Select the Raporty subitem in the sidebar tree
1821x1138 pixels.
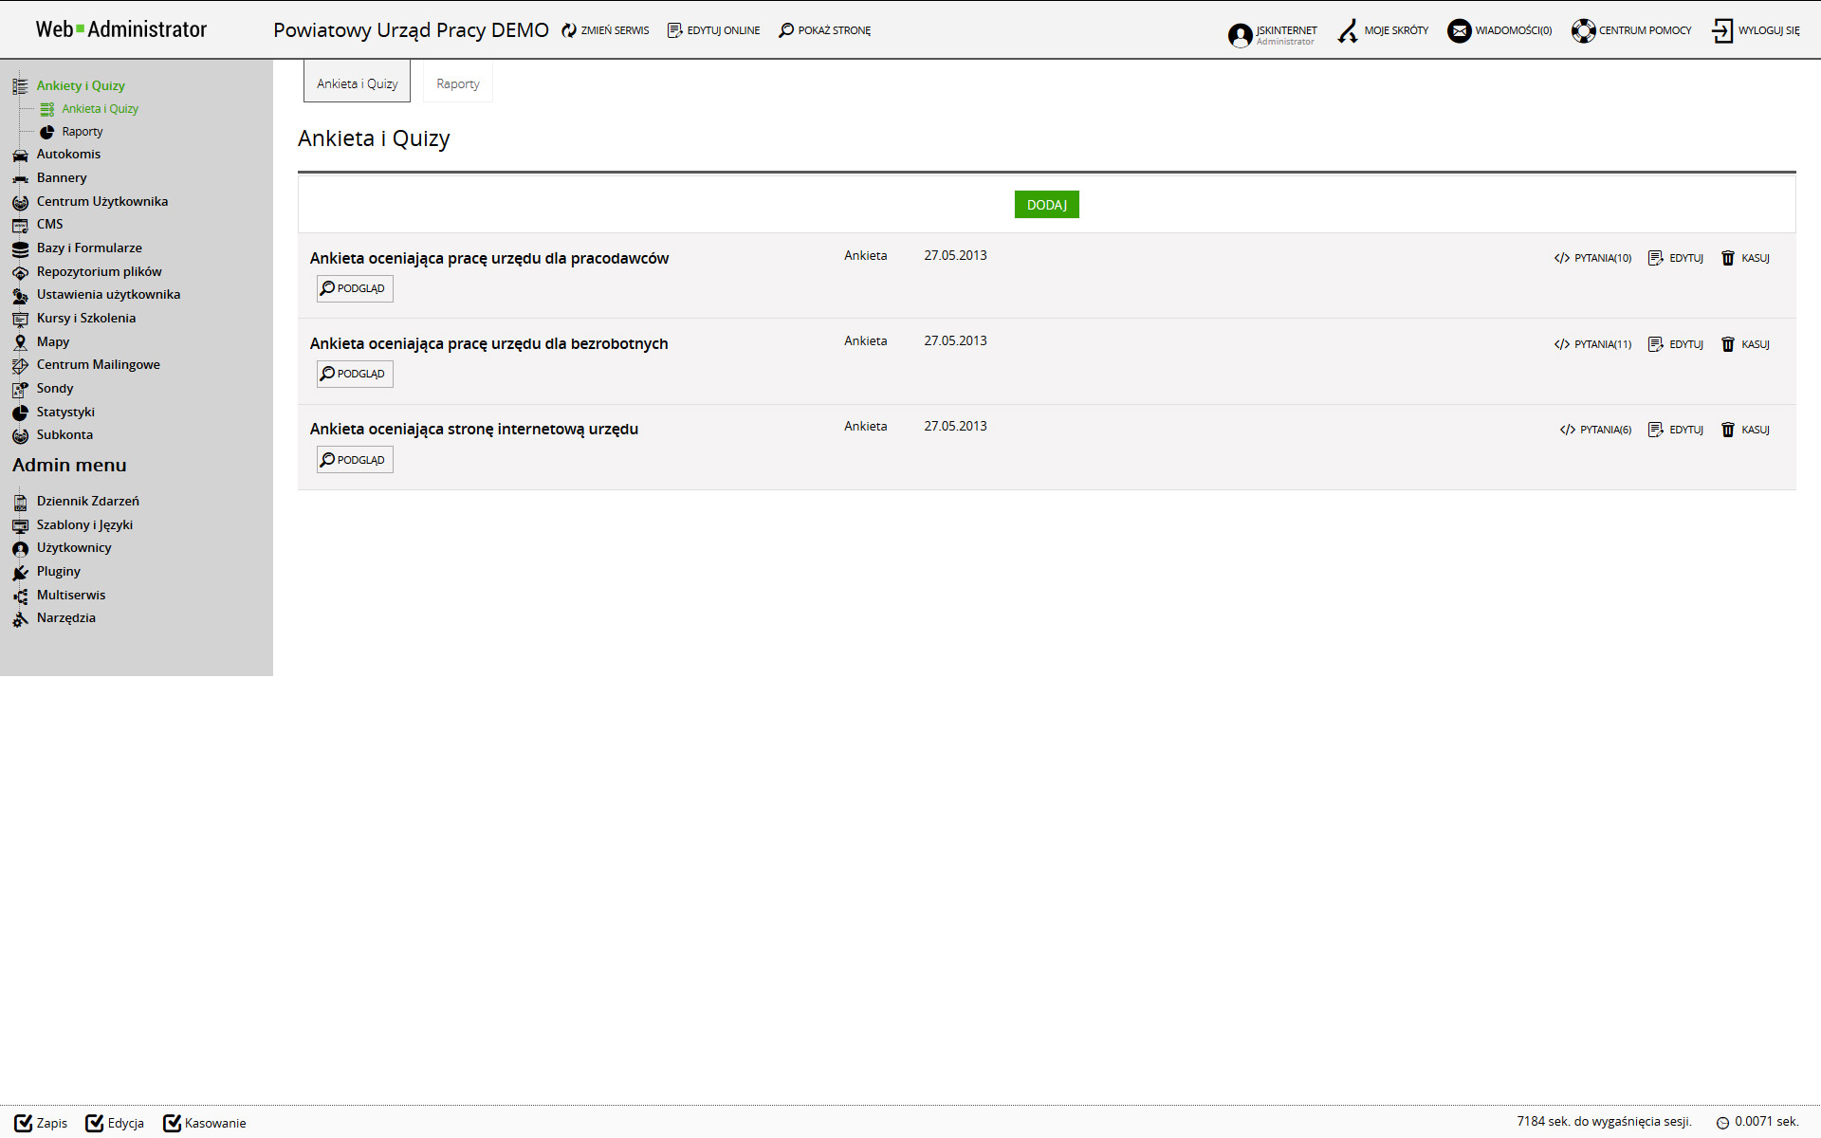82,132
